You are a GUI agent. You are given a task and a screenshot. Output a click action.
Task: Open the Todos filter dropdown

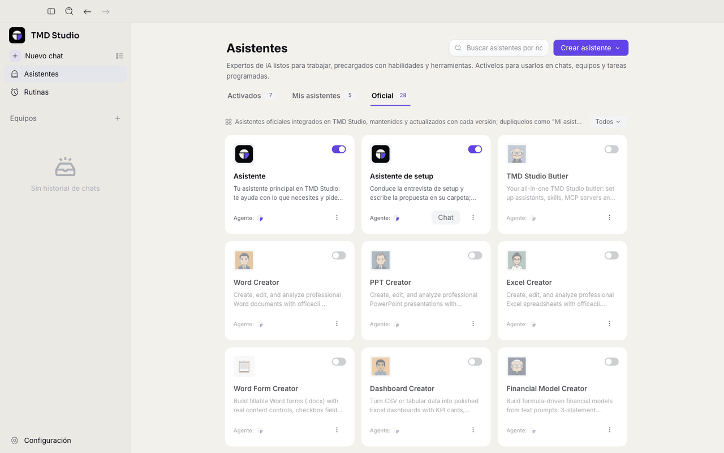[x=608, y=122]
